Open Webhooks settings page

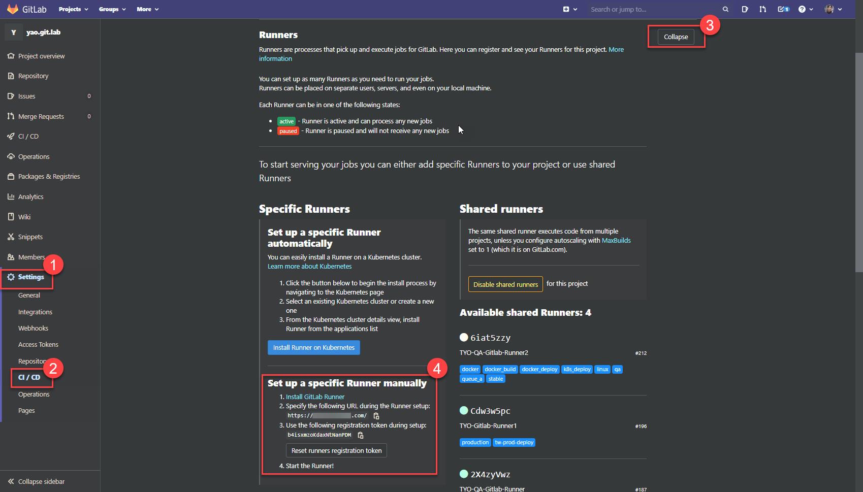pos(33,329)
